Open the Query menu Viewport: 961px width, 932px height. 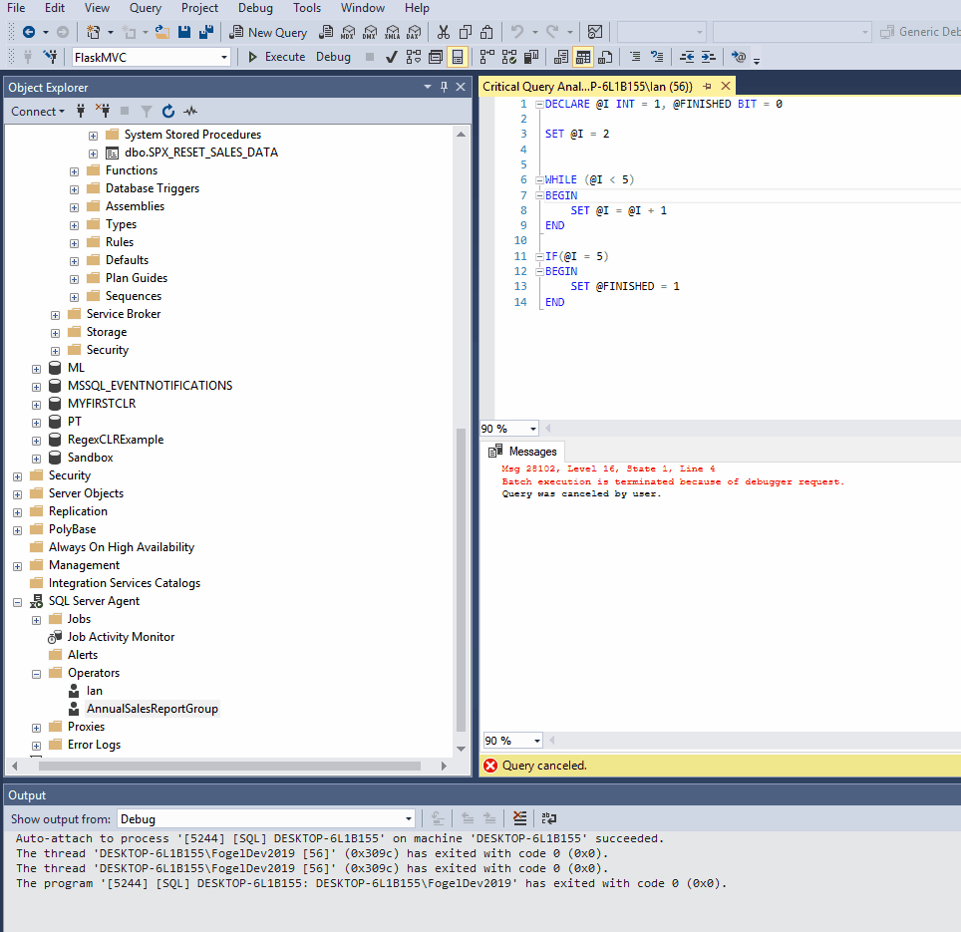click(x=146, y=8)
